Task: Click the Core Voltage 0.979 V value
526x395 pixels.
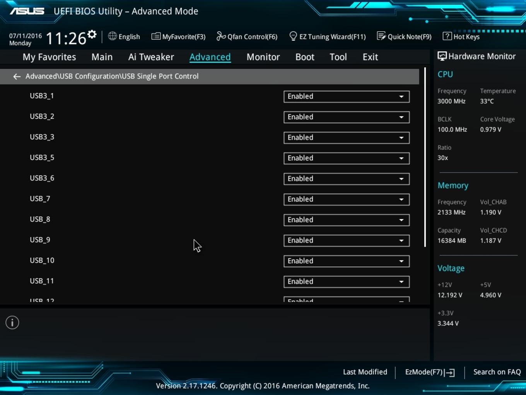Action: click(490, 129)
